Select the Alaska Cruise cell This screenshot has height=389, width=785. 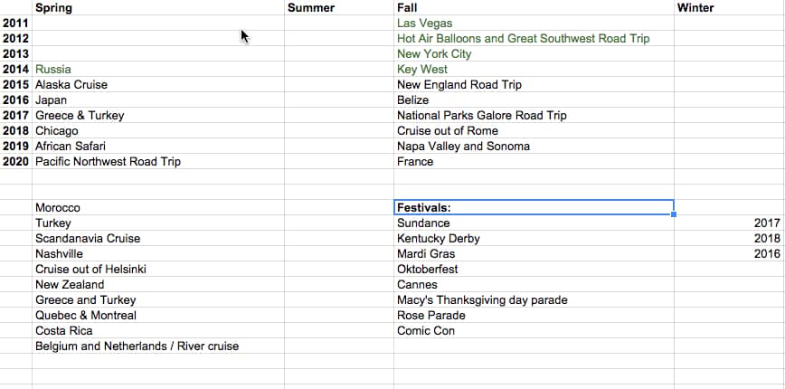tap(158, 85)
